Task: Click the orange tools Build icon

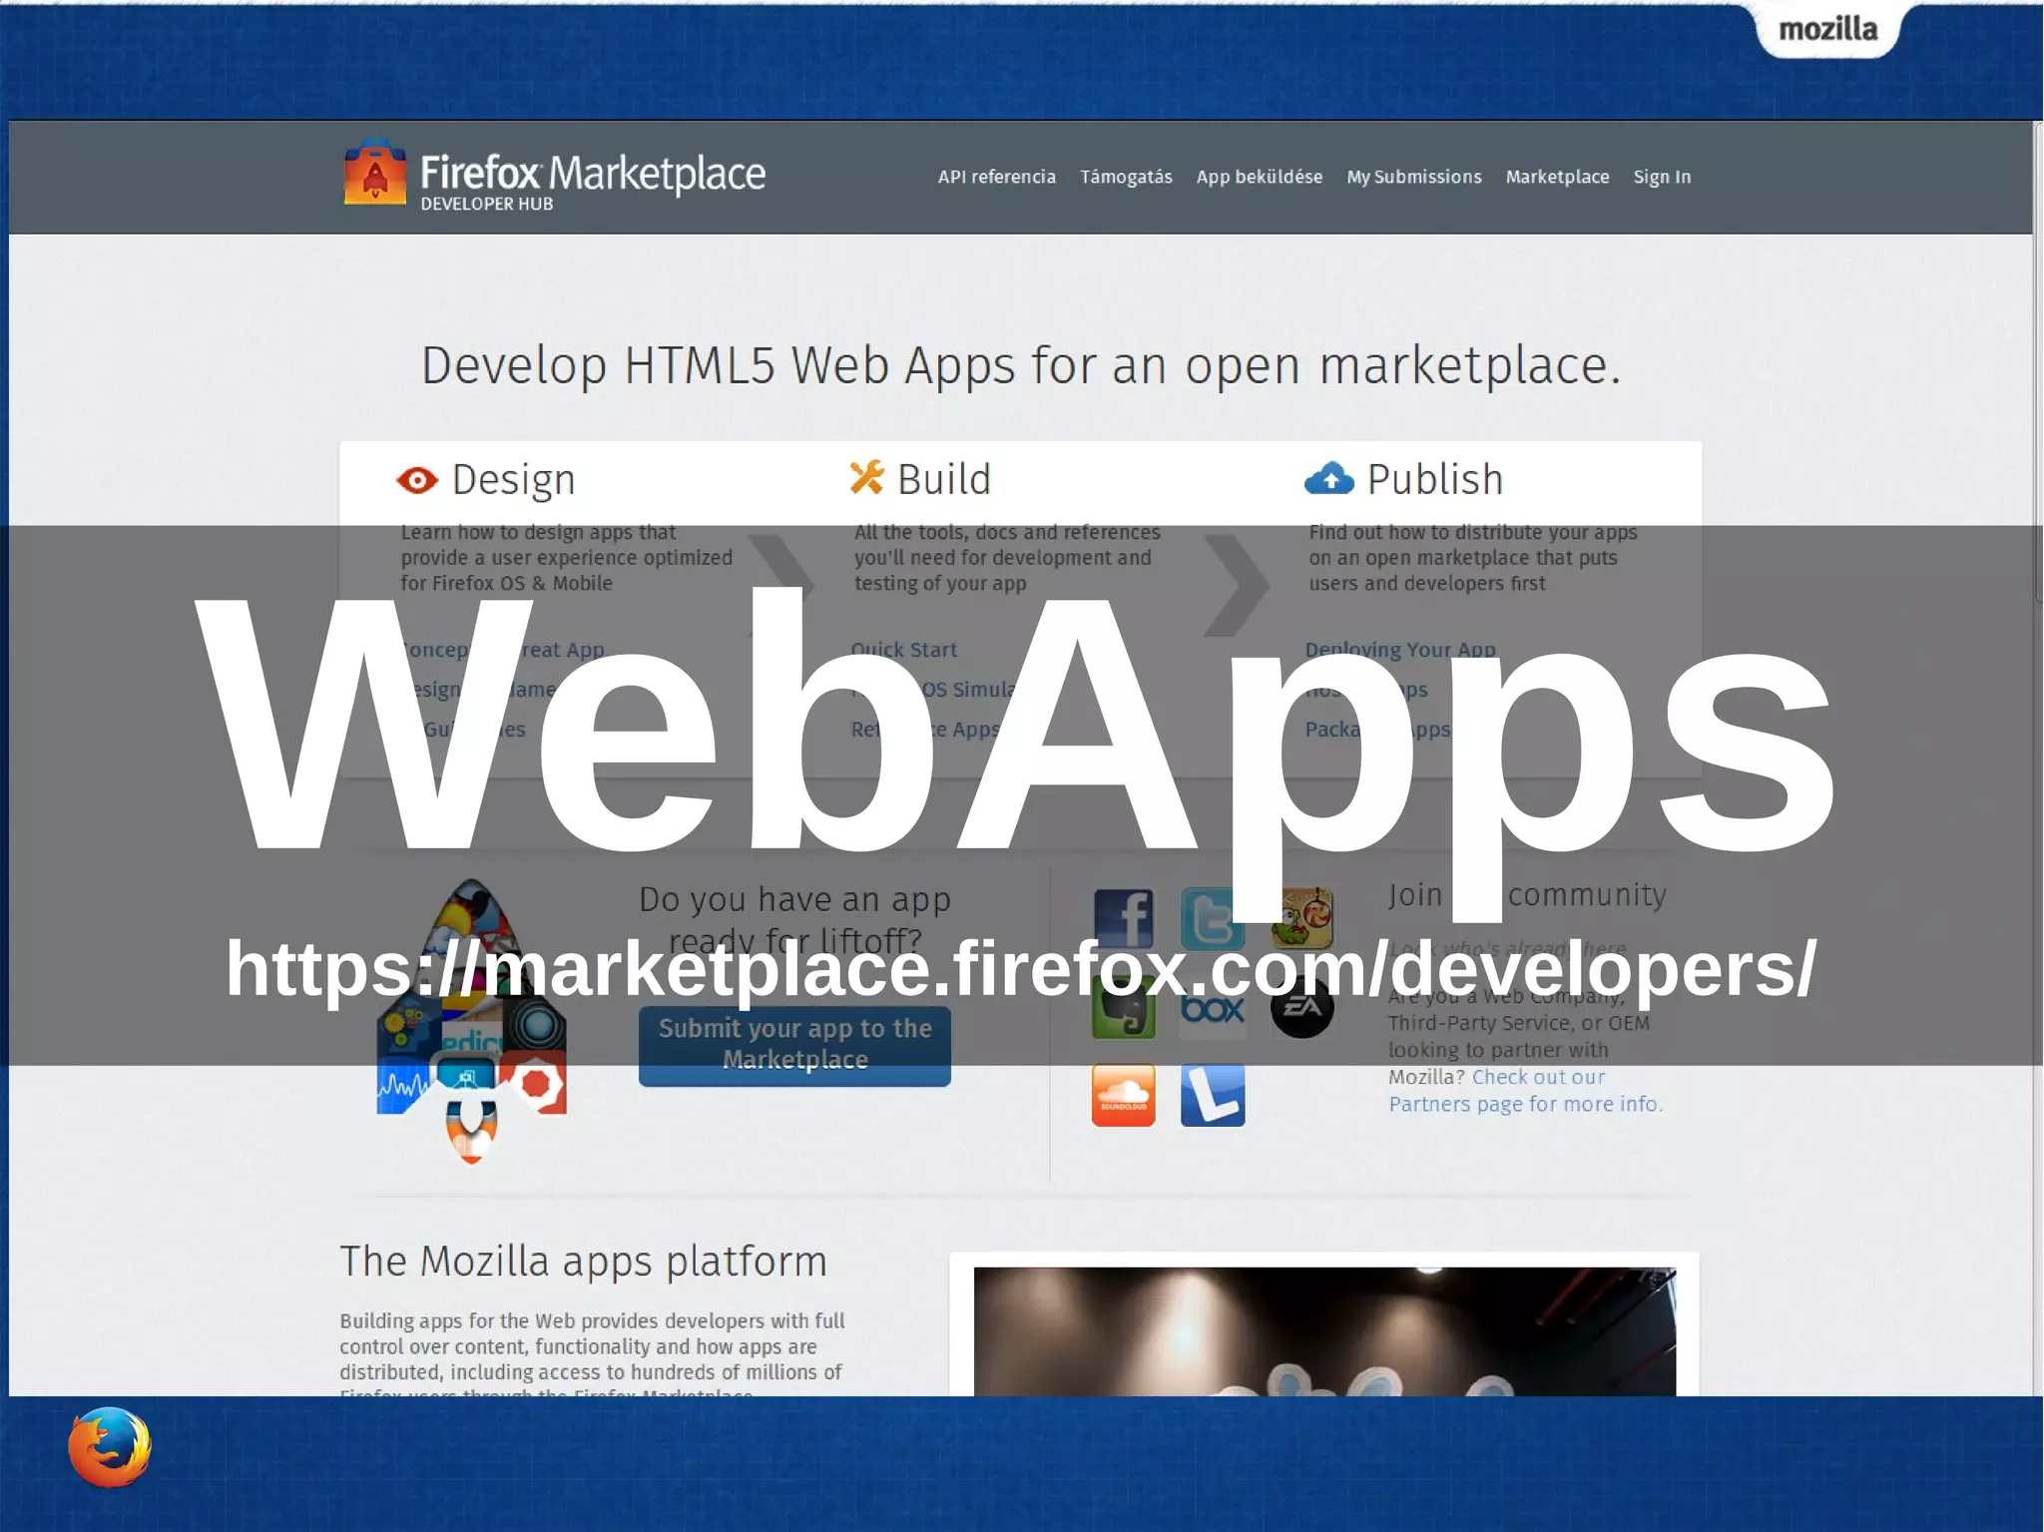Action: 866,478
